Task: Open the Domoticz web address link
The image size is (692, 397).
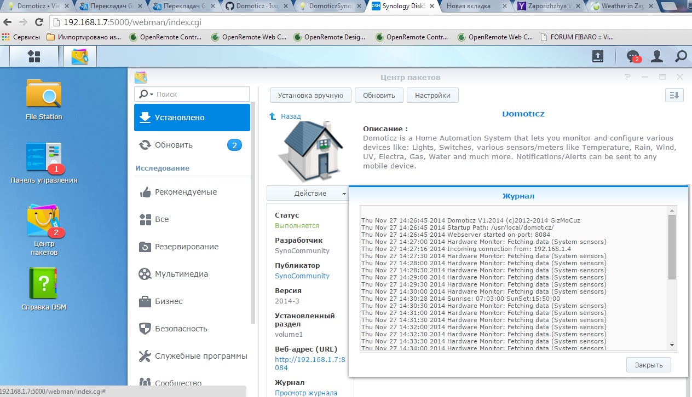Action: pyautogui.click(x=310, y=364)
